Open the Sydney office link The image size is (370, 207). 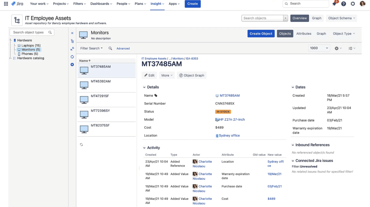tap(229, 135)
